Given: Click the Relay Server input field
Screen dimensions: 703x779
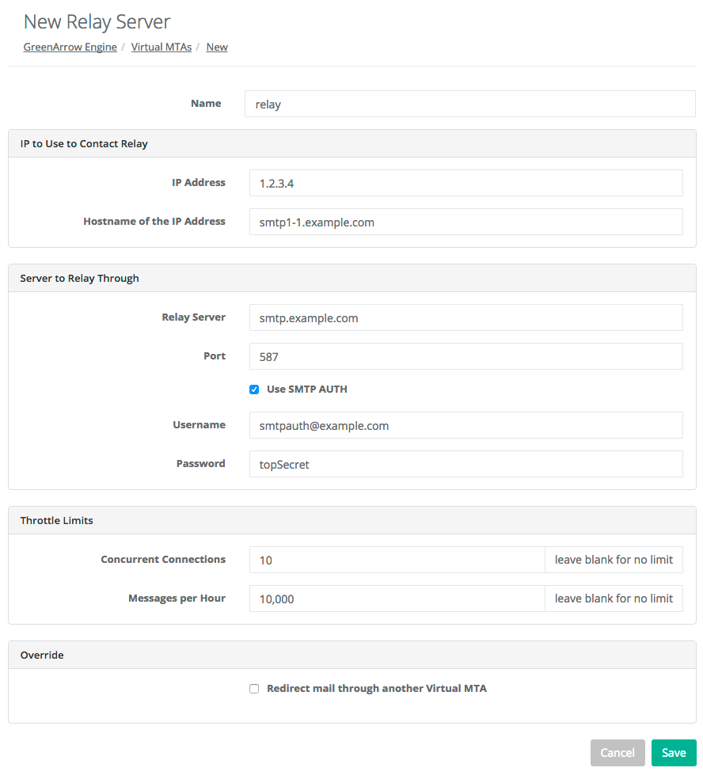Looking at the screenshot, I should tap(465, 317).
